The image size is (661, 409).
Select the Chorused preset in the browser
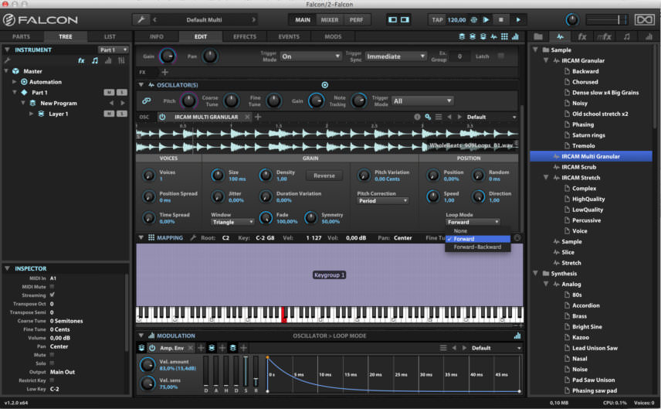coord(585,82)
